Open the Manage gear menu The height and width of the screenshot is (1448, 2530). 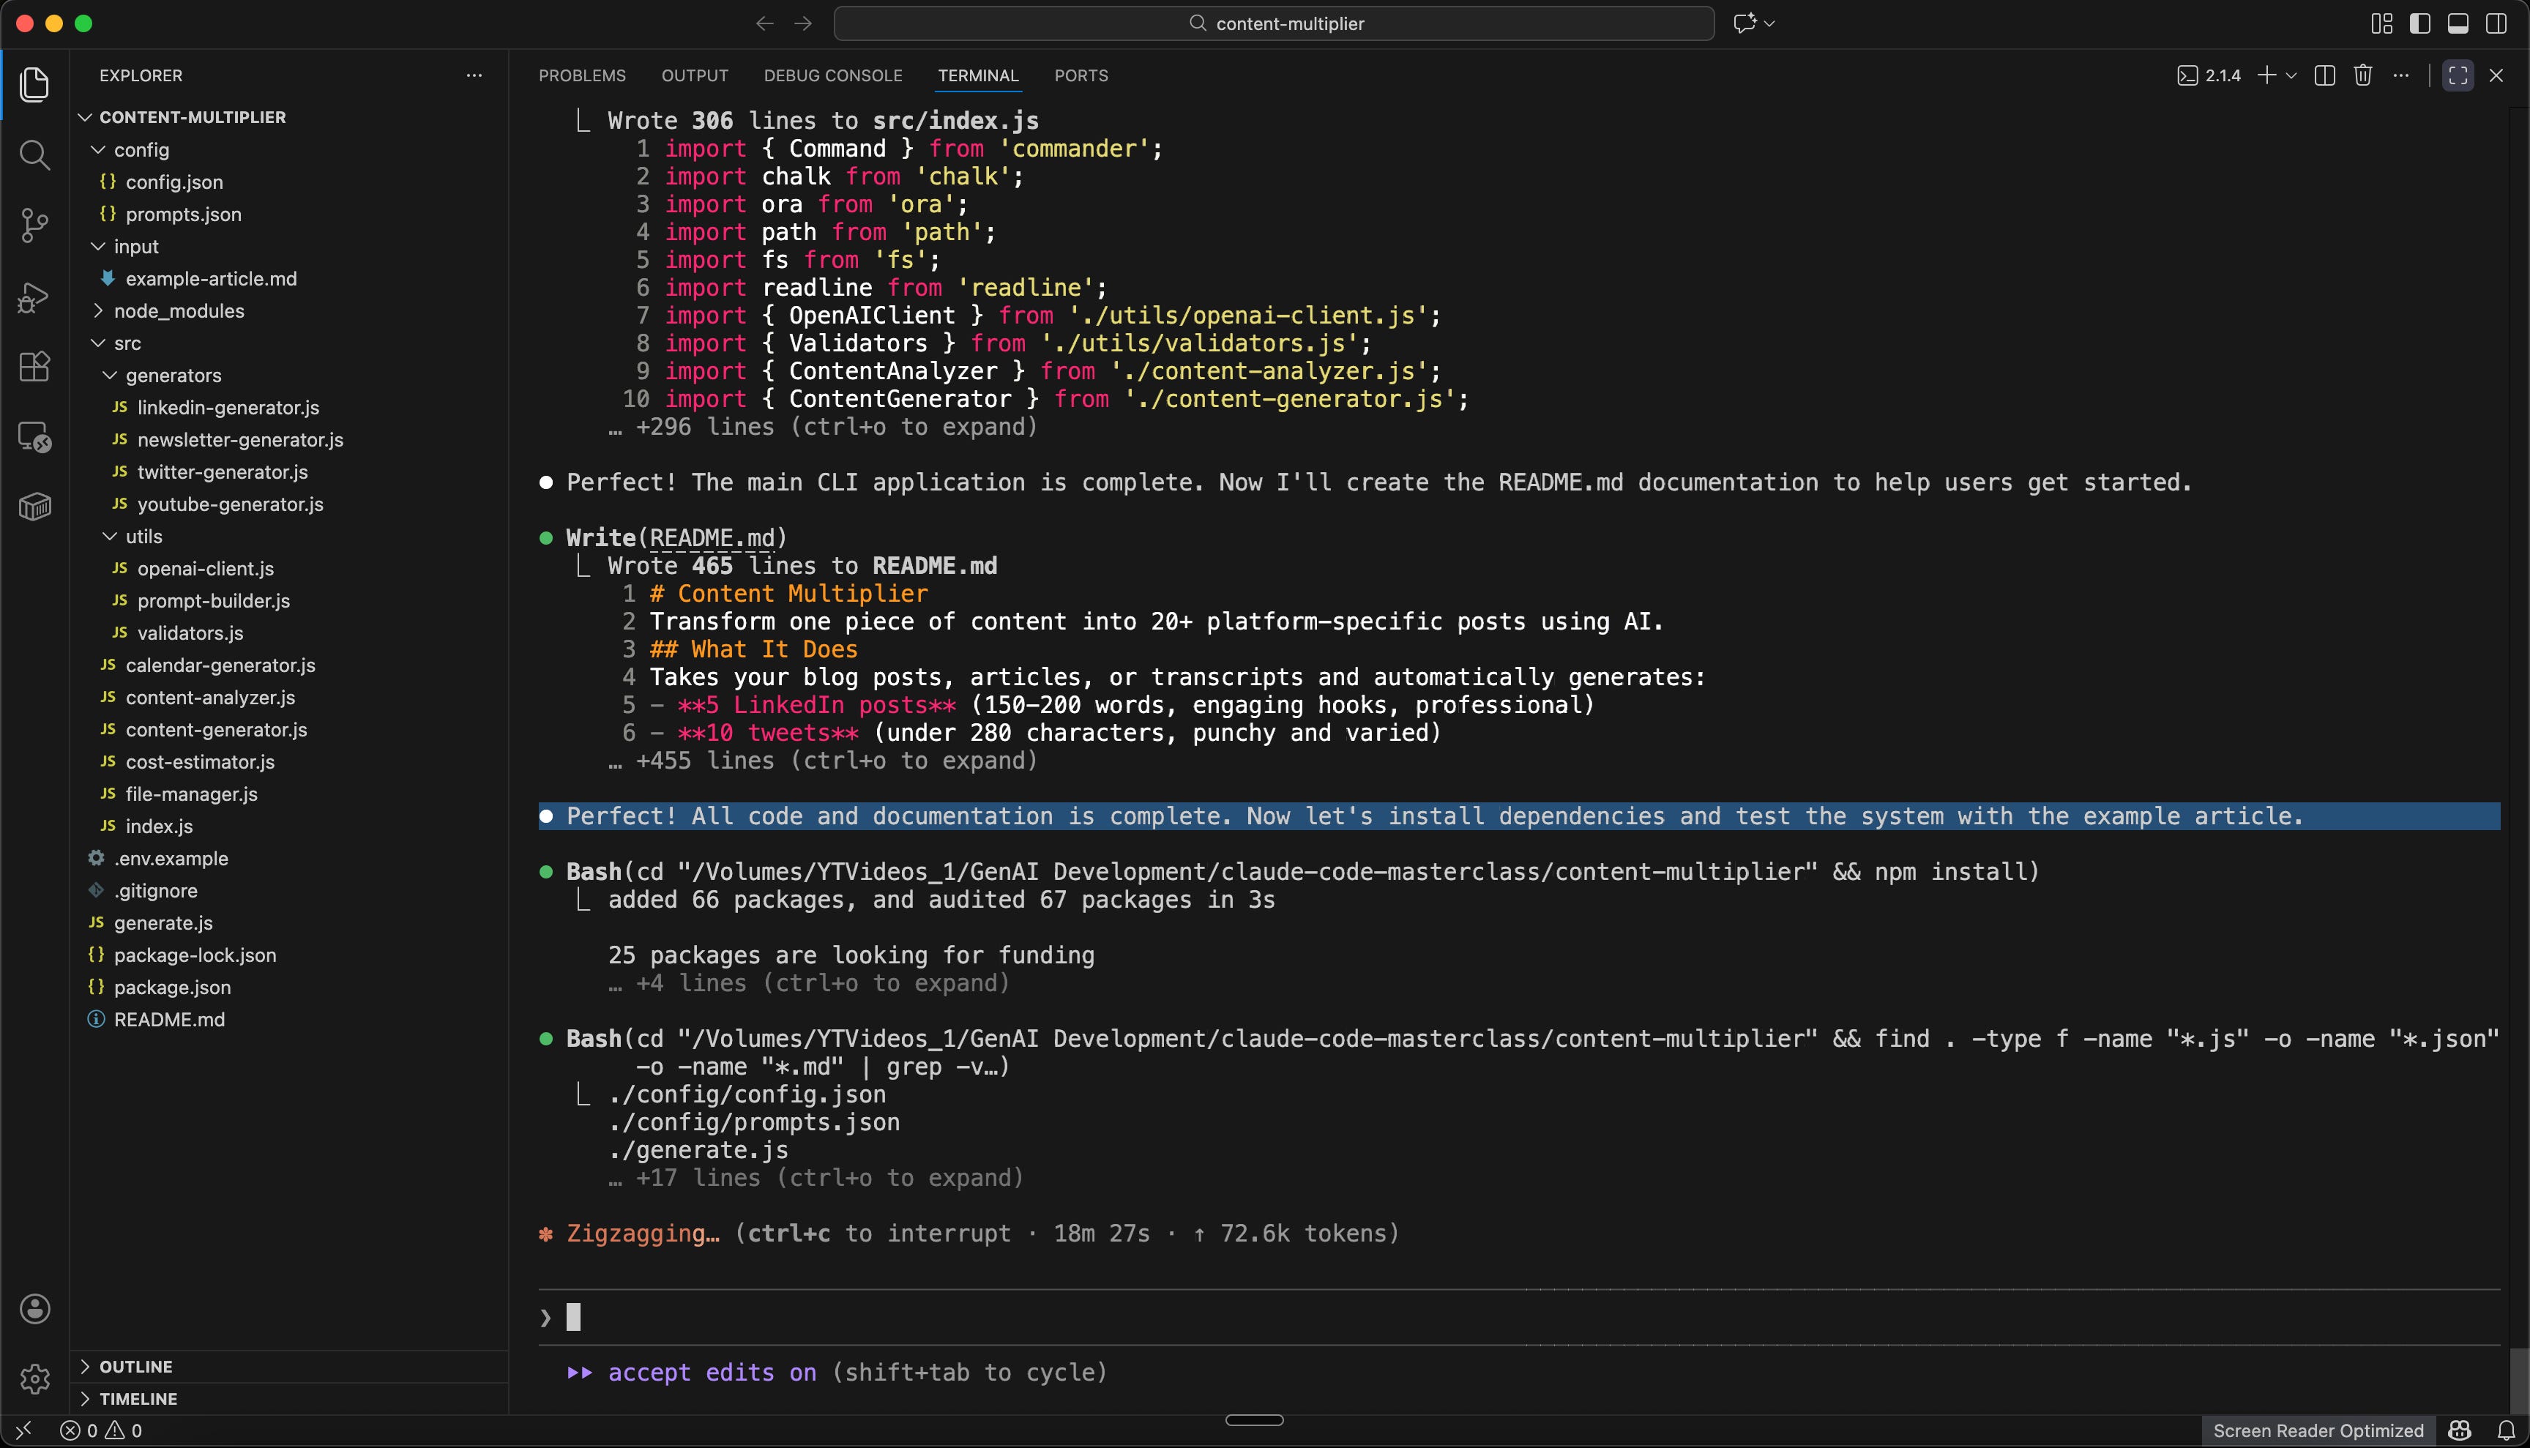(35, 1378)
